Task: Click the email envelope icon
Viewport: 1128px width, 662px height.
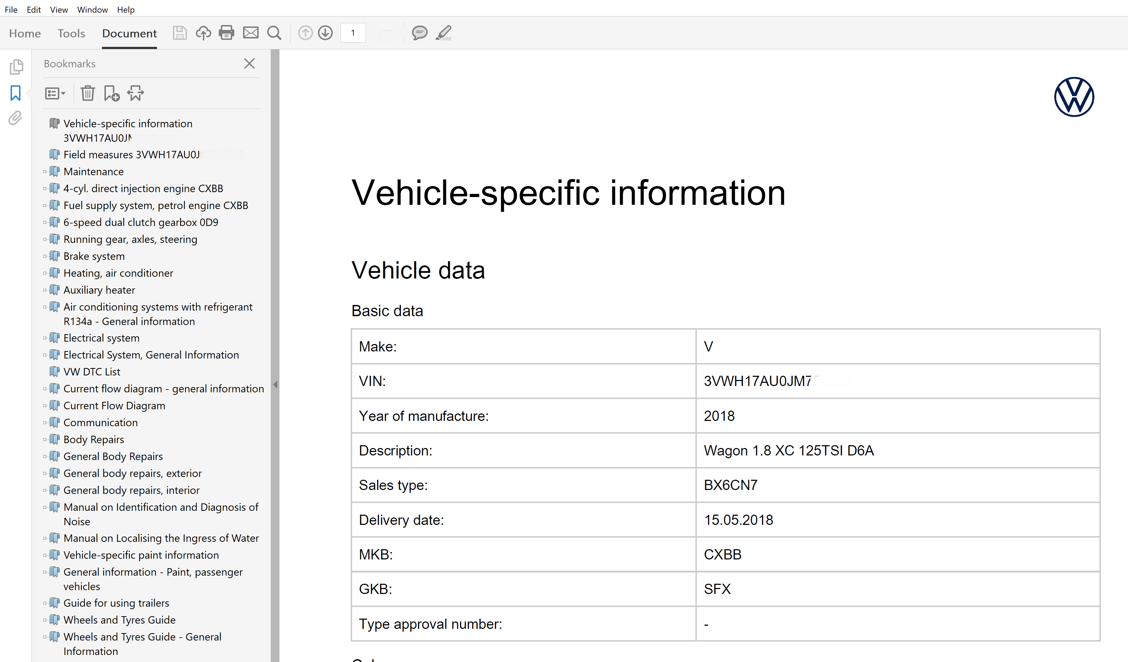Action: click(x=251, y=33)
